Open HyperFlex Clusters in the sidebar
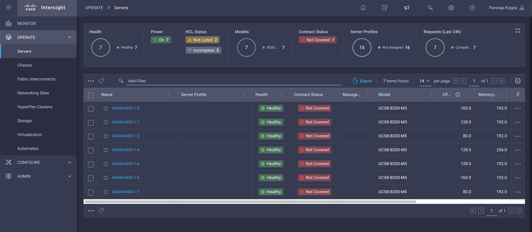Viewport: 532px width, 232px height. 38,106
